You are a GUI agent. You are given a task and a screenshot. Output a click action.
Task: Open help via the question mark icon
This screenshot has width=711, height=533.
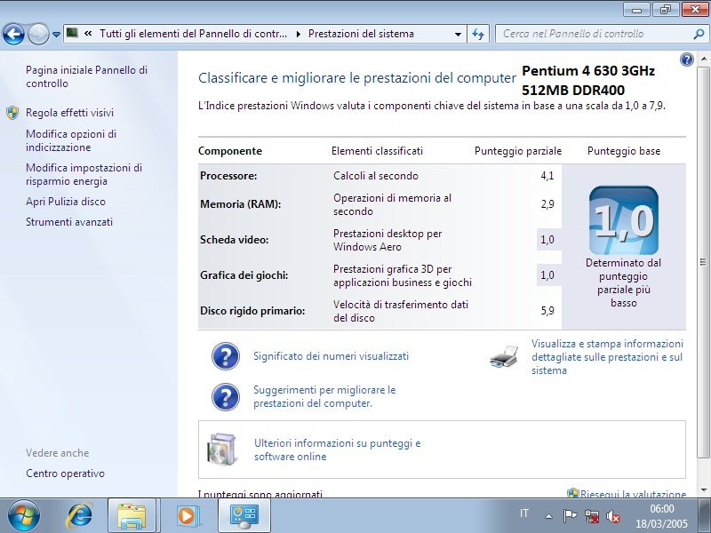tap(684, 60)
